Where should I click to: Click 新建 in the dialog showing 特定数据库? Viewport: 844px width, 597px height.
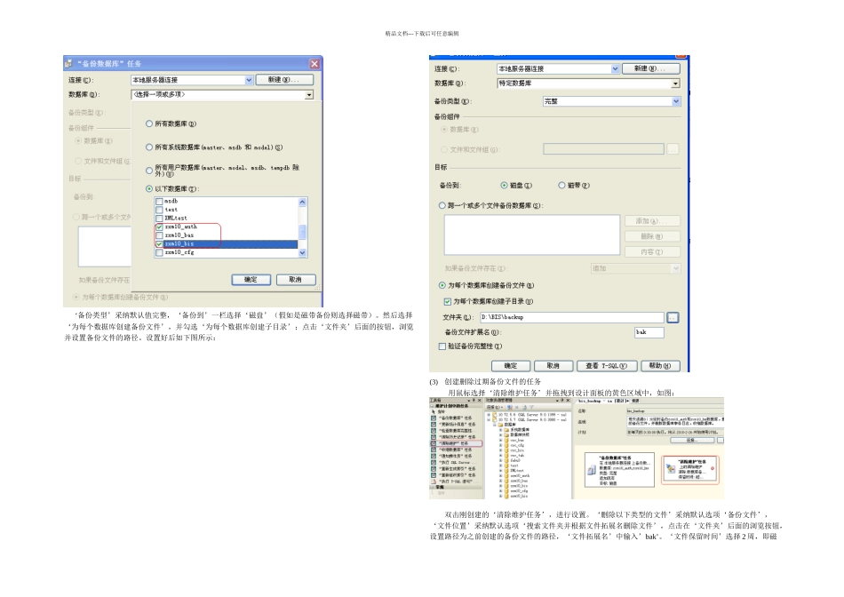tap(650, 69)
